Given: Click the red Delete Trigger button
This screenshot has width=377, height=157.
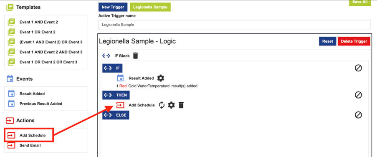Looking at the screenshot, I should [354, 41].
